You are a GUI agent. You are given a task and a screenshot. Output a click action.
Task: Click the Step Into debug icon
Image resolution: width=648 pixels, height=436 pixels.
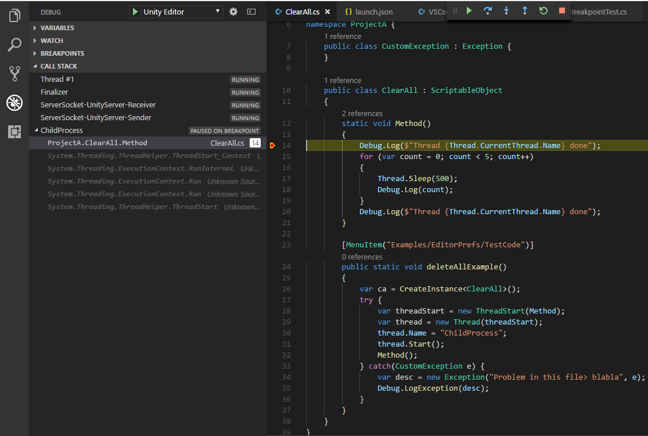[x=506, y=11]
